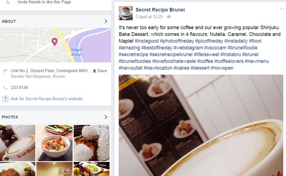Save the Centrepoint address with bookmark
The height and width of the screenshot is (176, 286).
(x=100, y=71)
